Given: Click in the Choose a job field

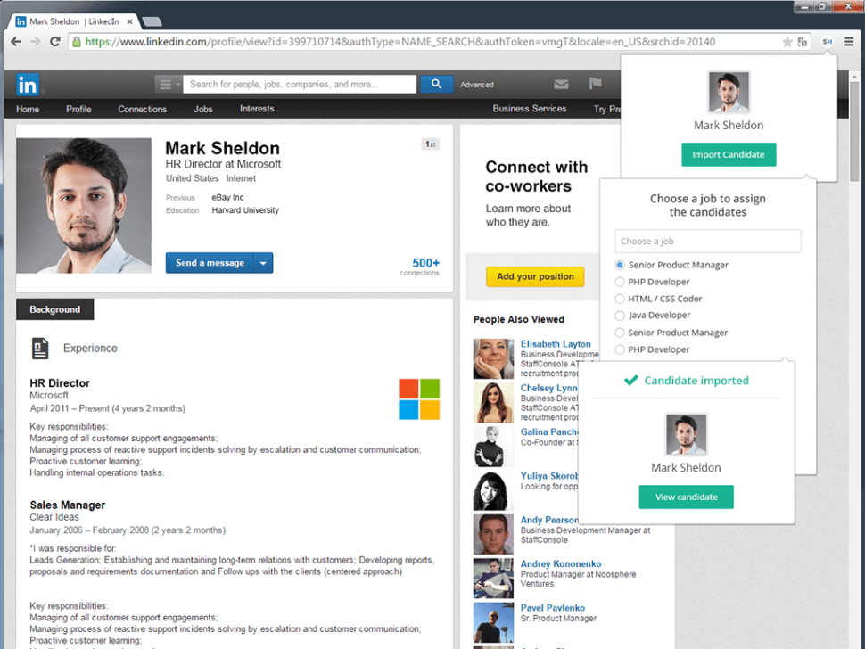Looking at the screenshot, I should tap(708, 242).
